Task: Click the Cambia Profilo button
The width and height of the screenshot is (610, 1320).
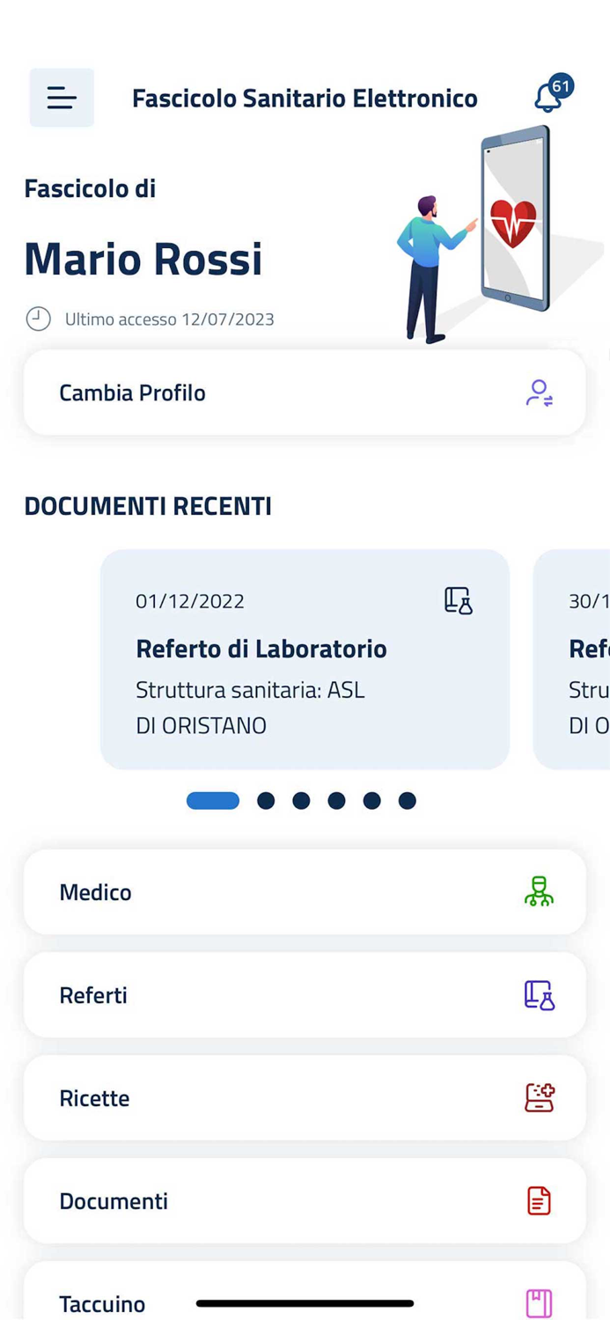Action: coord(305,392)
